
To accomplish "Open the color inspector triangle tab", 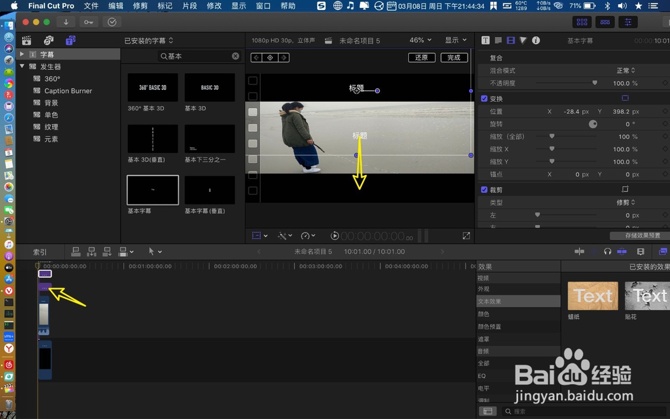I will point(523,40).
